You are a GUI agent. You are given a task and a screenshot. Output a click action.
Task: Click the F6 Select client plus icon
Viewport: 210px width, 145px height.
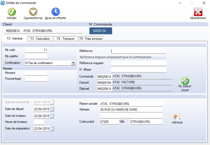coord(185,81)
